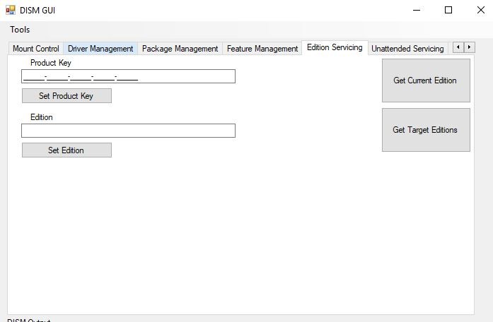Click the Edition label above the text box
The image size is (493, 322).
point(42,117)
